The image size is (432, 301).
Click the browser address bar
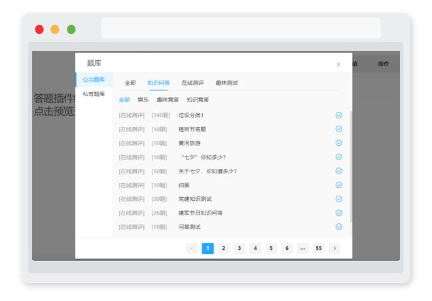[241, 28]
